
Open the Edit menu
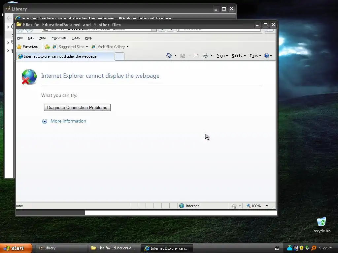point(31,38)
